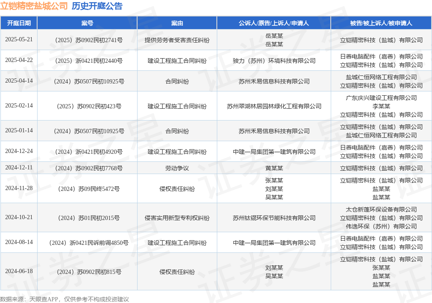432x303 pixels.
Task: Click the date cell 2025-01-14
Action: [19, 131]
